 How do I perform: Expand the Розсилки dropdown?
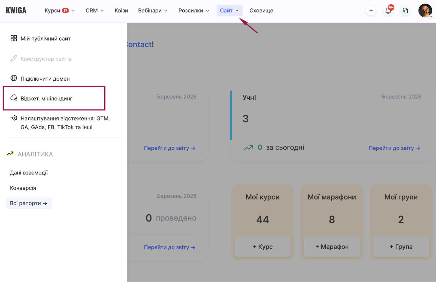[193, 11]
